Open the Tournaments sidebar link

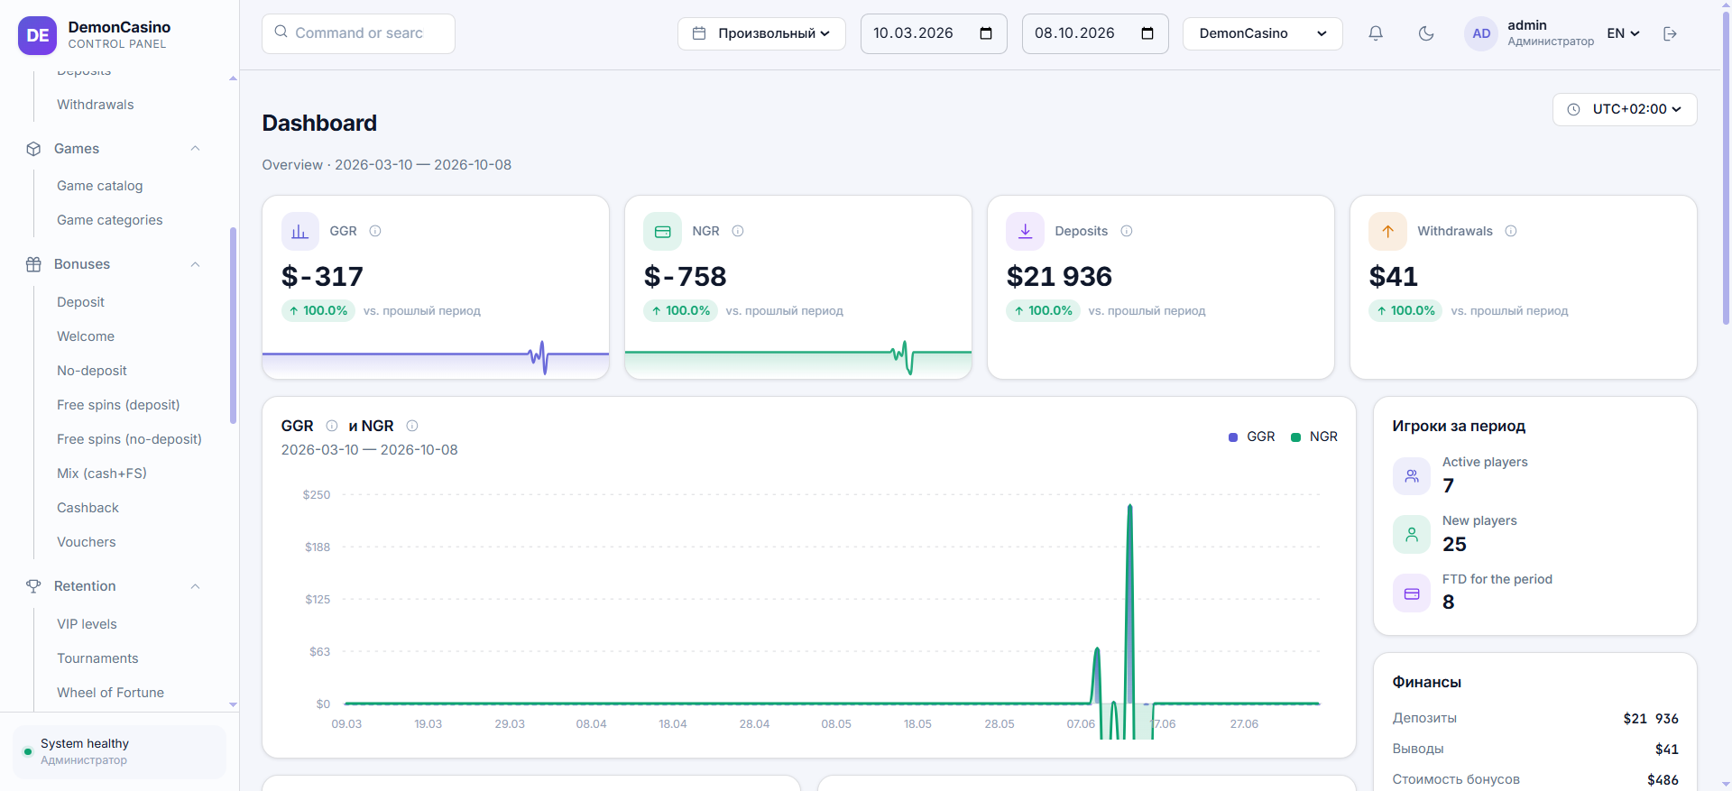tap(98, 658)
